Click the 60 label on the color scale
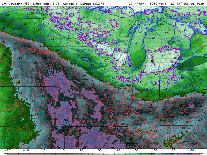 click(x=155, y=150)
